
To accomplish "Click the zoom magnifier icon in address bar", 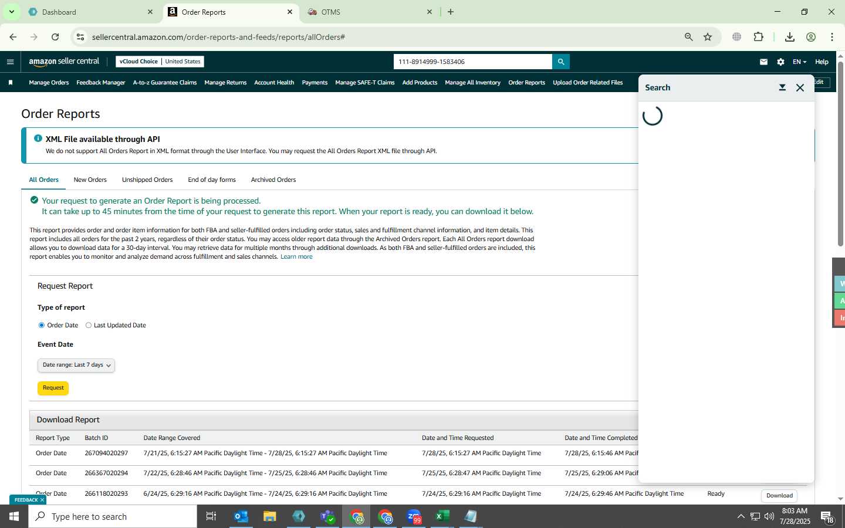I will (x=689, y=37).
